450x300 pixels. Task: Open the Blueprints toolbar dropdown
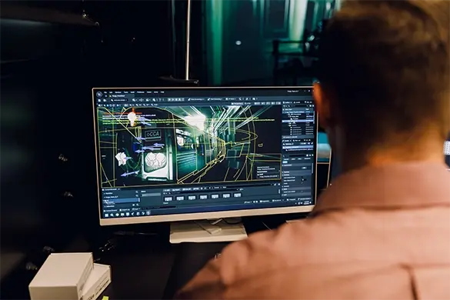(142, 100)
